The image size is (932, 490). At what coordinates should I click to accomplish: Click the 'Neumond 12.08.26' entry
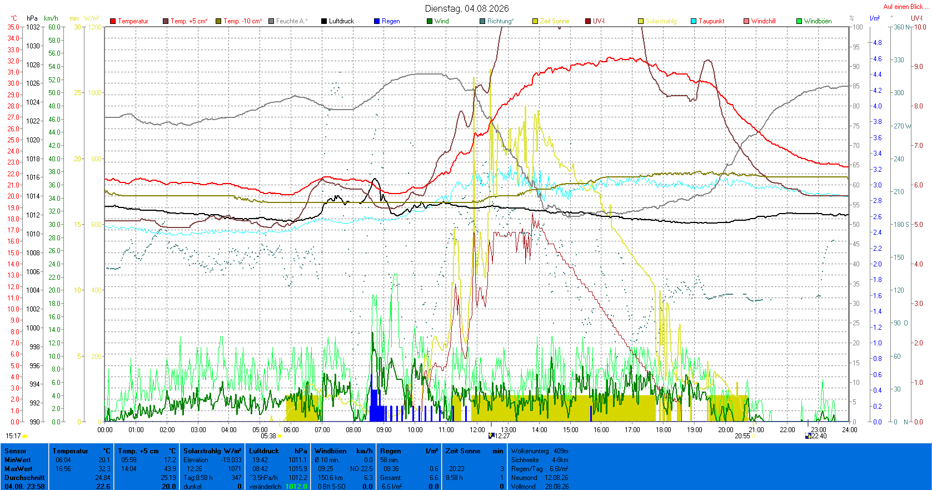tap(540, 478)
